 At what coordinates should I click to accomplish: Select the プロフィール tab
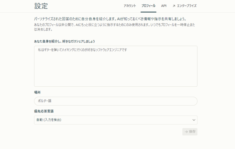tap(149, 6)
